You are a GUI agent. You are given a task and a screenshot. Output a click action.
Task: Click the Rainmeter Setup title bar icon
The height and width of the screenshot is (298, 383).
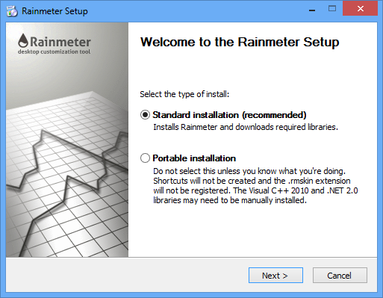[12, 11]
